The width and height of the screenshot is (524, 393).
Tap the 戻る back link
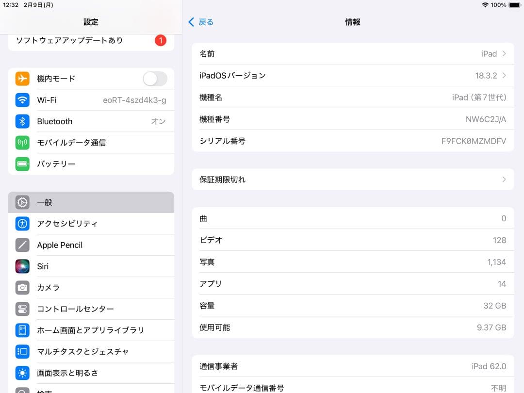[x=200, y=22]
